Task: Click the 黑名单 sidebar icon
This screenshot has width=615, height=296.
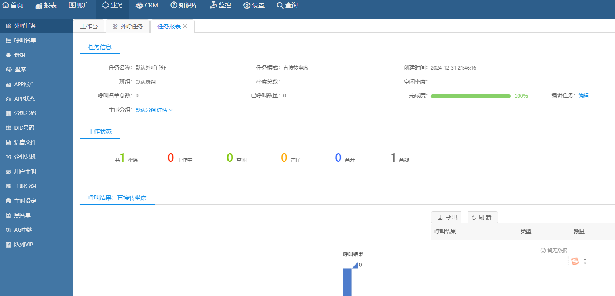Action: tap(9, 215)
